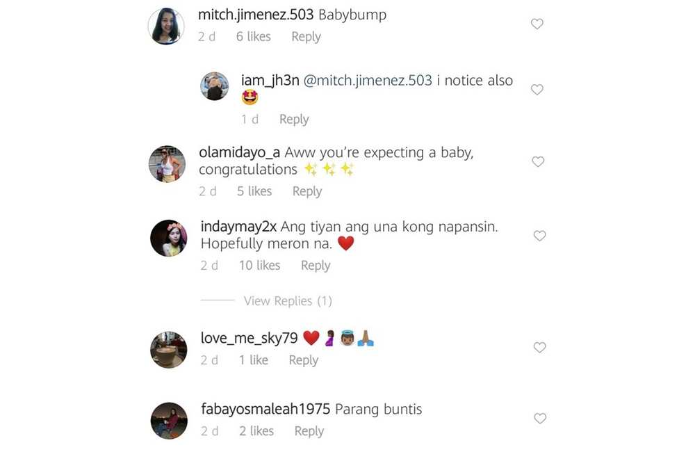
Task: Reply to love_me_sky79's comment
Action: tap(303, 360)
